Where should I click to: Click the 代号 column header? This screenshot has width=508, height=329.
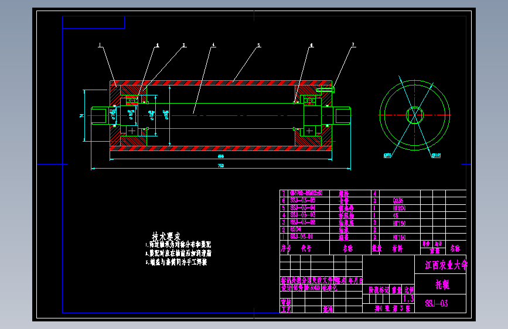coord(306,248)
